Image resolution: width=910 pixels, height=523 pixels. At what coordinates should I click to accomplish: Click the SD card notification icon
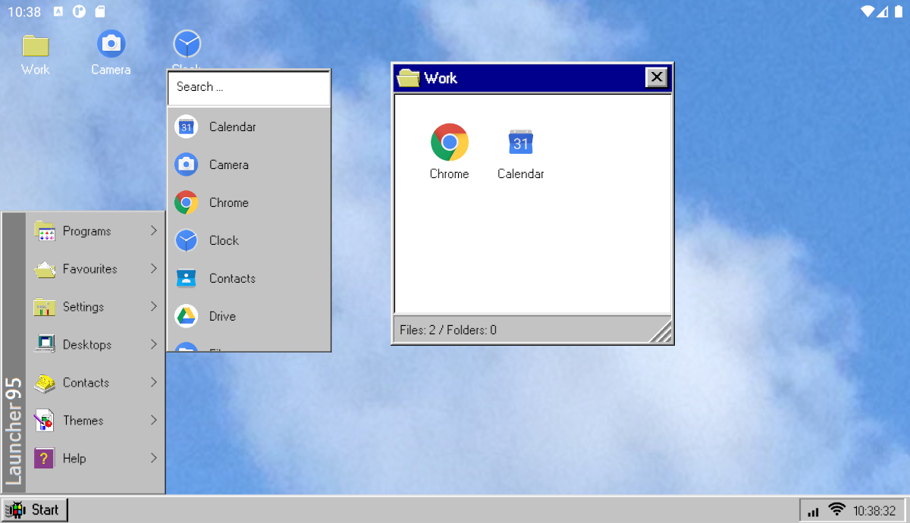[101, 11]
